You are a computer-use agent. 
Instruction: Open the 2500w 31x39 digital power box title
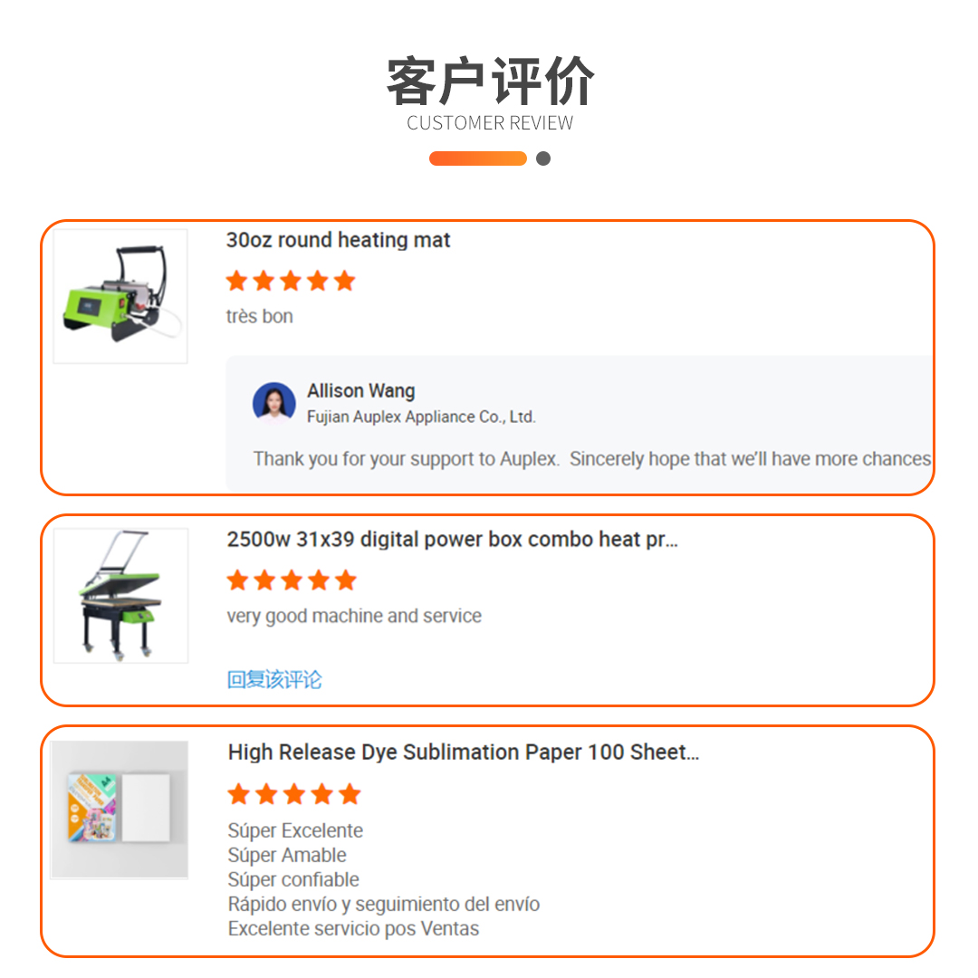[x=452, y=540]
